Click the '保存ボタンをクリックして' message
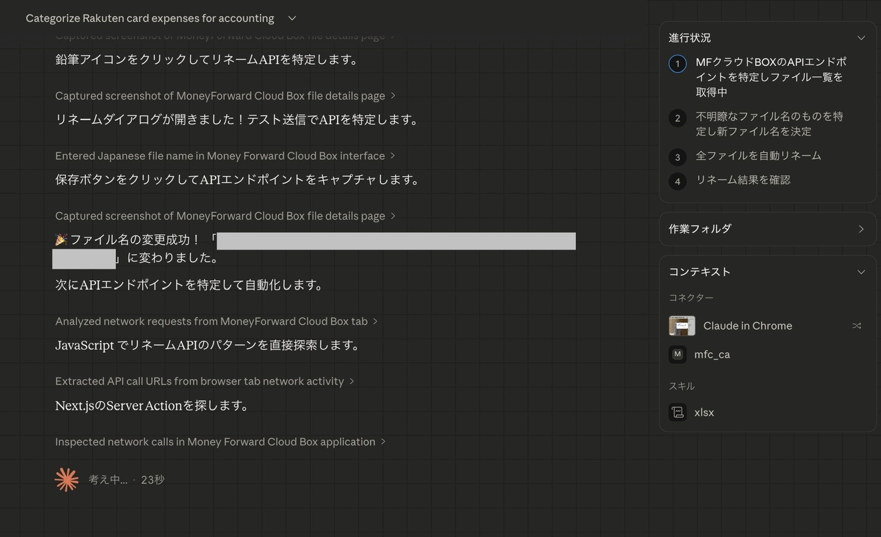The width and height of the screenshot is (881, 537). coord(237,179)
